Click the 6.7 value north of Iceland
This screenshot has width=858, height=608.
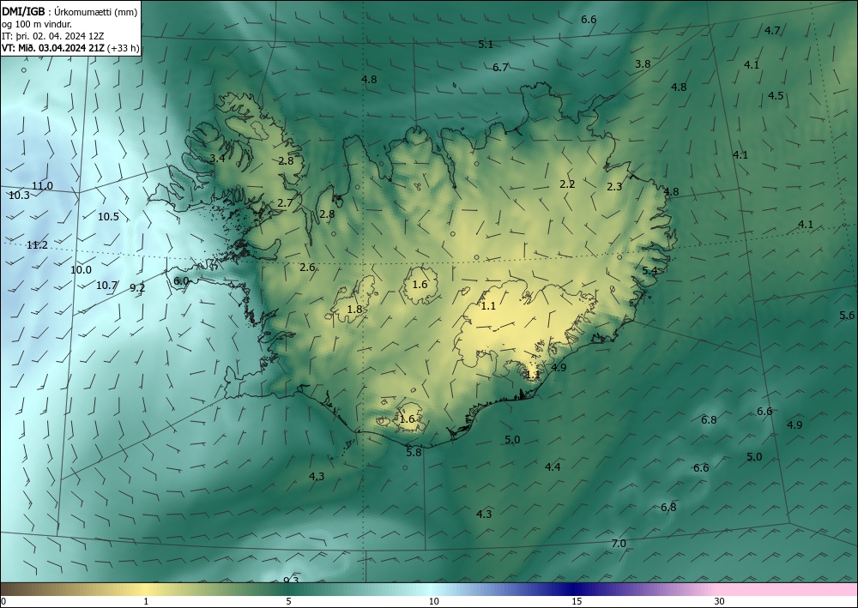coord(500,67)
